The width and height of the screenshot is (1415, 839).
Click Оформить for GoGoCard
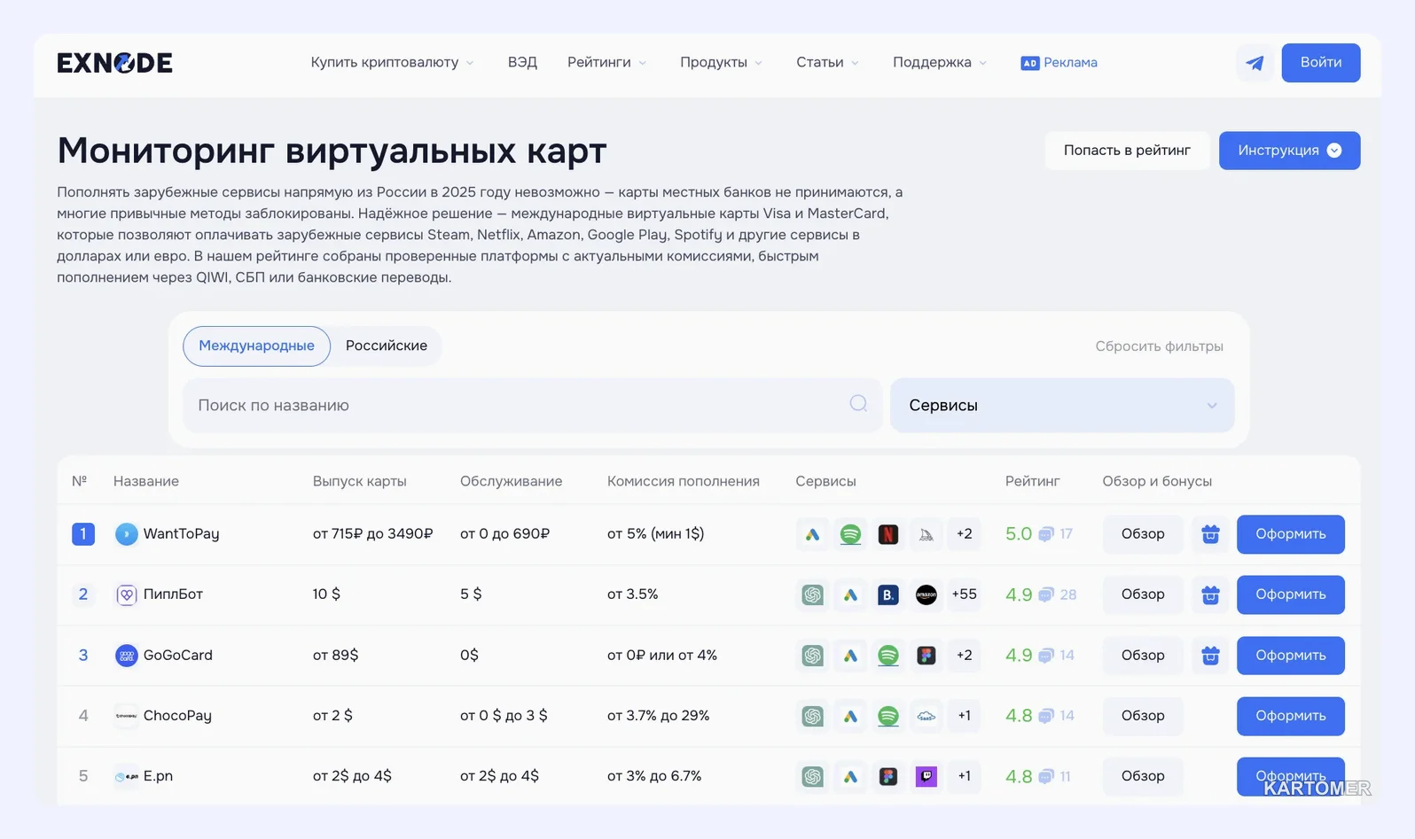coord(1291,656)
